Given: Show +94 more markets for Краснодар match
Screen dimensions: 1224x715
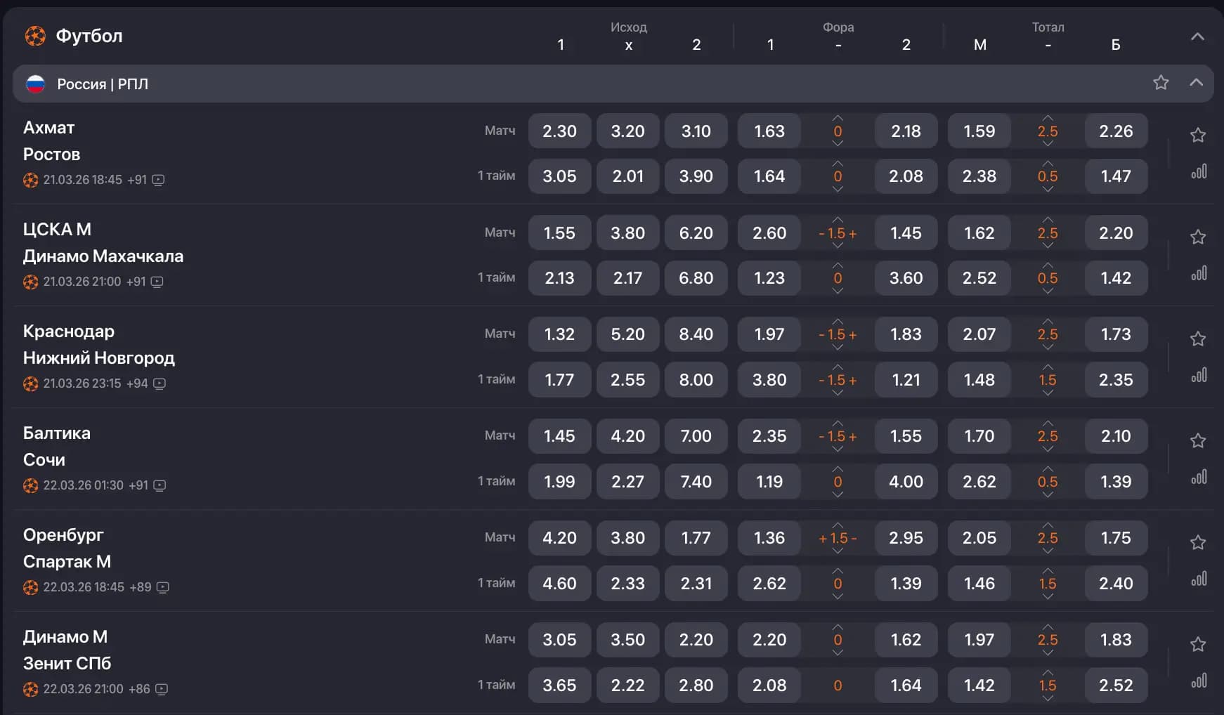Looking at the screenshot, I should (137, 383).
